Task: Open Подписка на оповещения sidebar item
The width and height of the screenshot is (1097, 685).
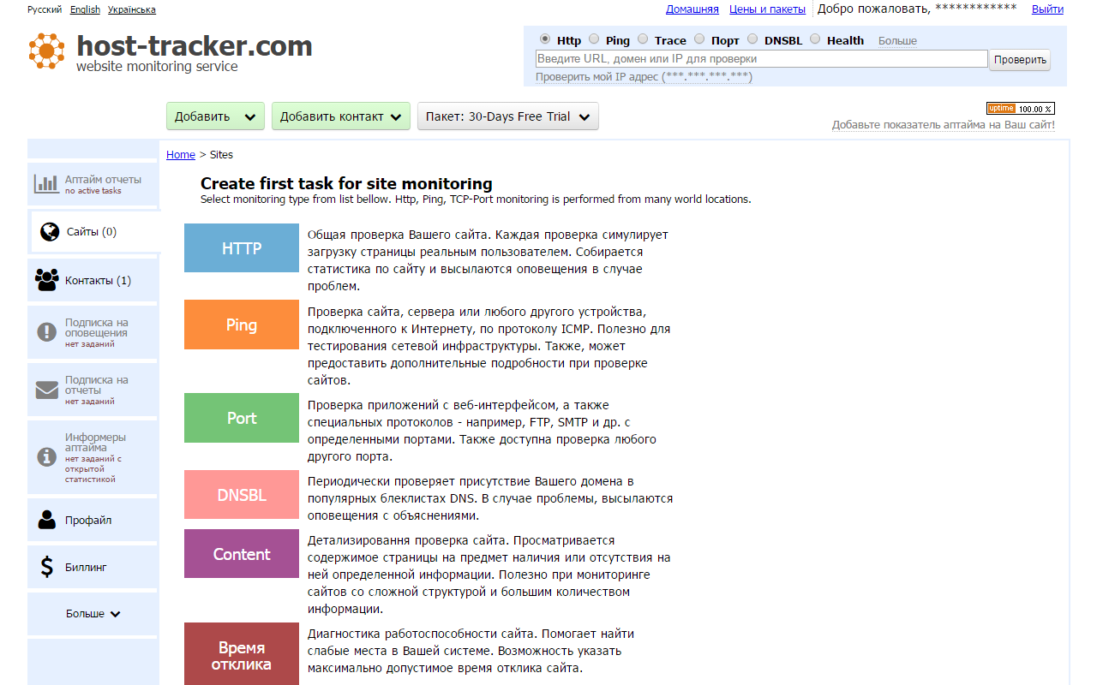Action: pos(93,332)
